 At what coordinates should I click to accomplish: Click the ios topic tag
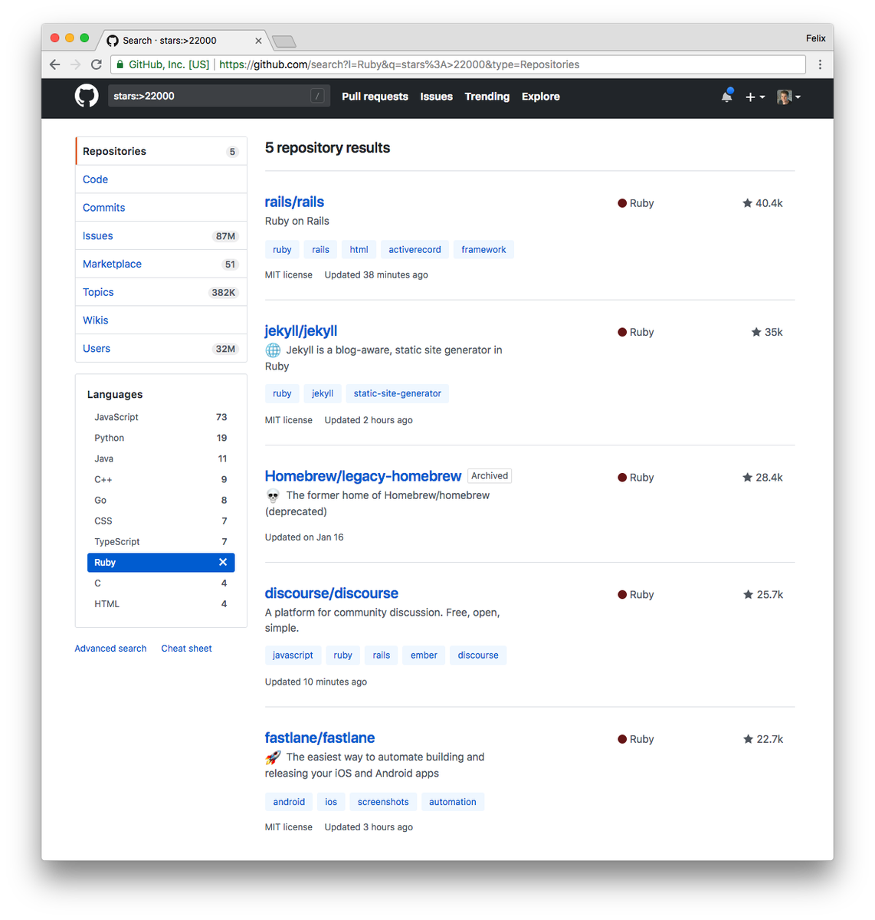coord(331,802)
